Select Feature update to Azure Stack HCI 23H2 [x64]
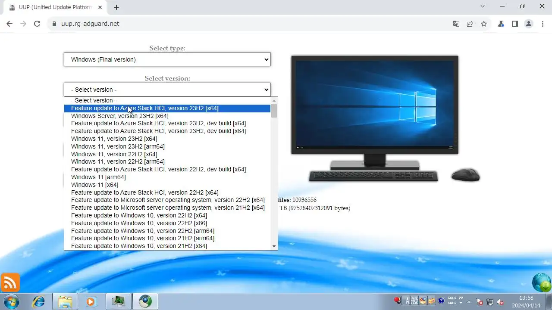Viewport: 552px width, 310px height. point(167,108)
